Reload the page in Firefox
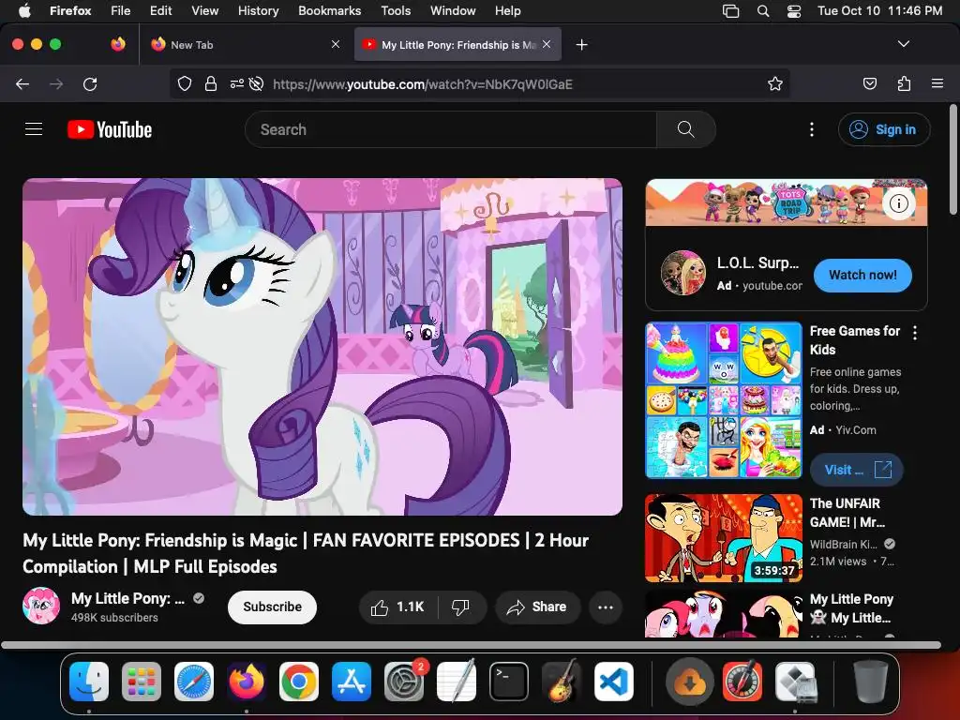Viewport: 960px width, 720px height. click(90, 83)
